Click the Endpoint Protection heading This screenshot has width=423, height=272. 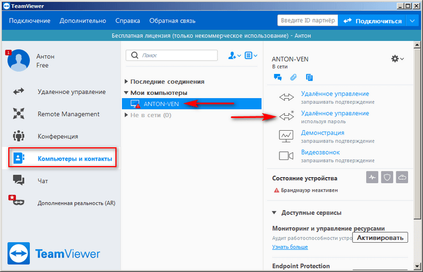(301, 266)
